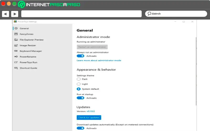Open the Shortcut Guide icon
210x131 pixels.
click(x=16, y=68)
